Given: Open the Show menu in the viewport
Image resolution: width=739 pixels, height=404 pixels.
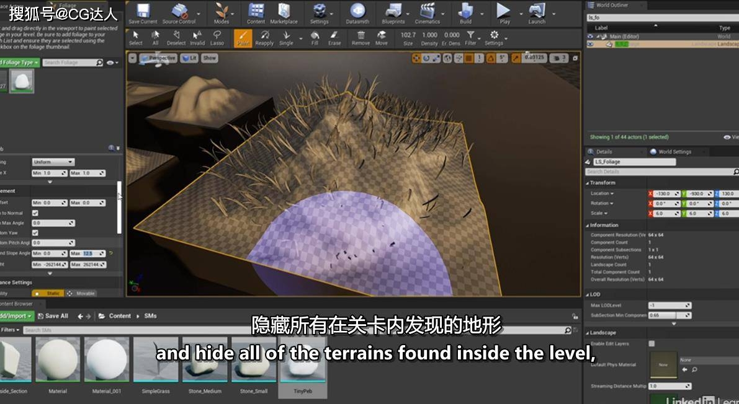Looking at the screenshot, I should pyautogui.click(x=209, y=58).
